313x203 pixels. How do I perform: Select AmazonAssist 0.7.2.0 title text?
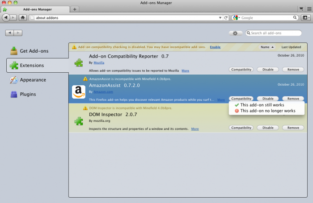click(x=114, y=85)
